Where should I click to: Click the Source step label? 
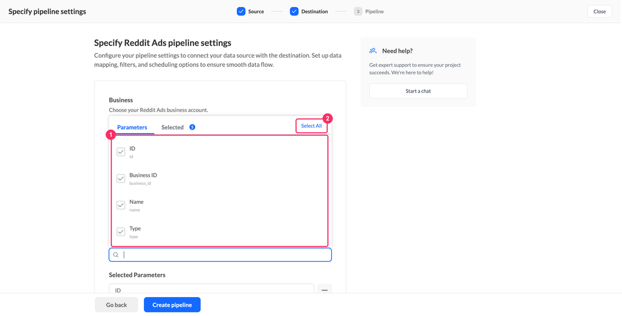[256, 12]
